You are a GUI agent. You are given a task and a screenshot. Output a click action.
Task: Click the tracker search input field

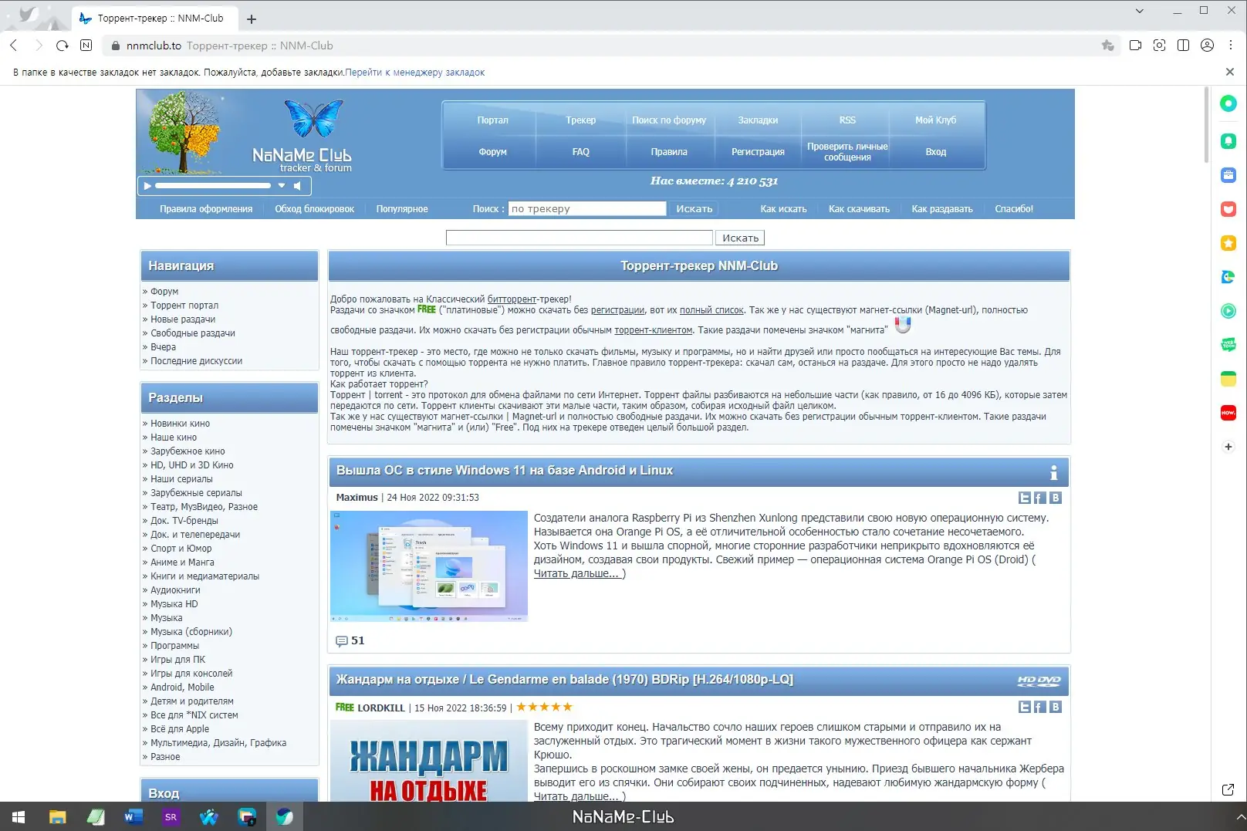click(x=586, y=208)
